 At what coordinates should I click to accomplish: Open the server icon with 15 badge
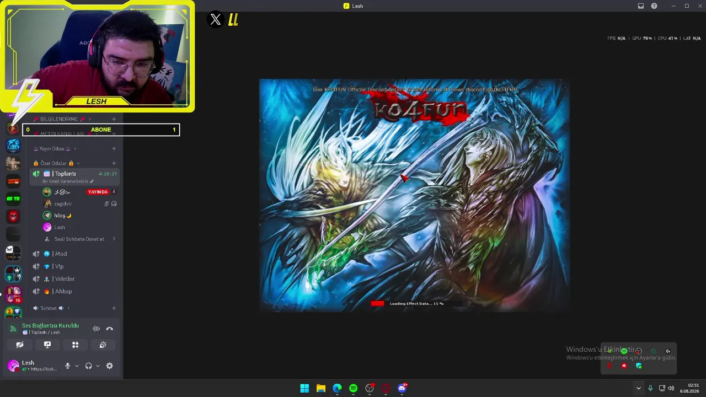pos(13,294)
